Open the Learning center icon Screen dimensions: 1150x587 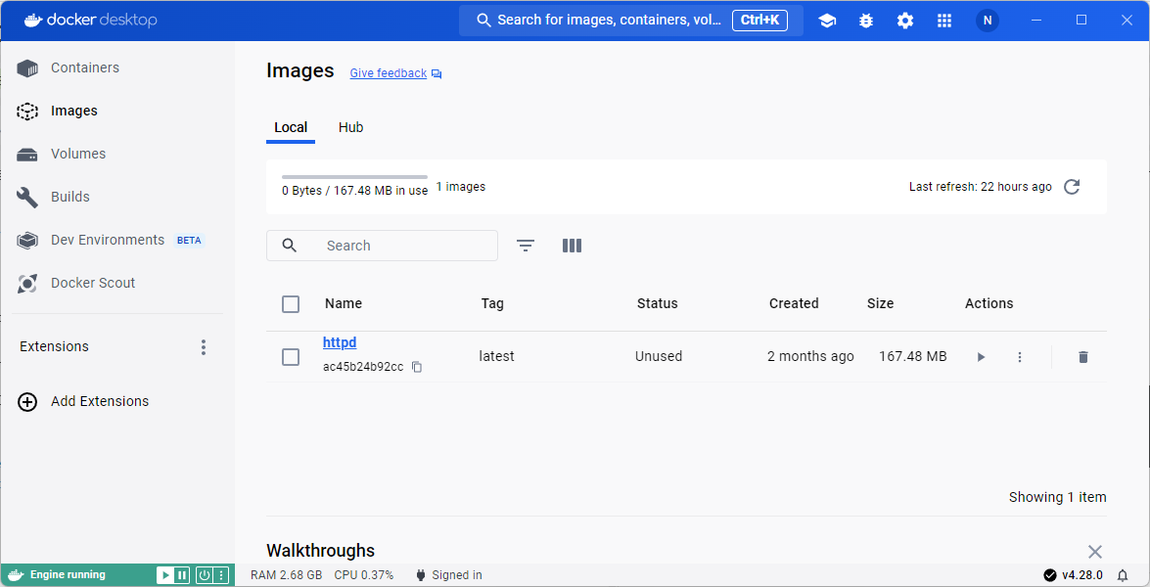827,21
